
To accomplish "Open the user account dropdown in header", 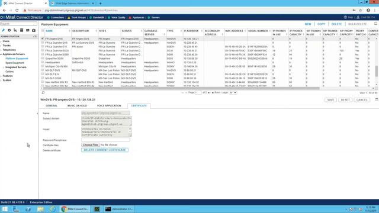I will (366, 17).
